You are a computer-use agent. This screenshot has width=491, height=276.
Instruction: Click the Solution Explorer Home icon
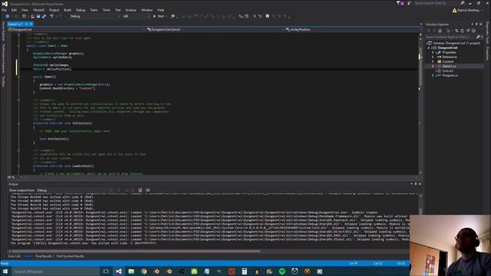tap(440, 31)
